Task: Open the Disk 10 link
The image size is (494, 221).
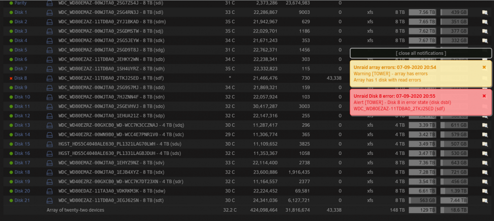Action: point(22,97)
